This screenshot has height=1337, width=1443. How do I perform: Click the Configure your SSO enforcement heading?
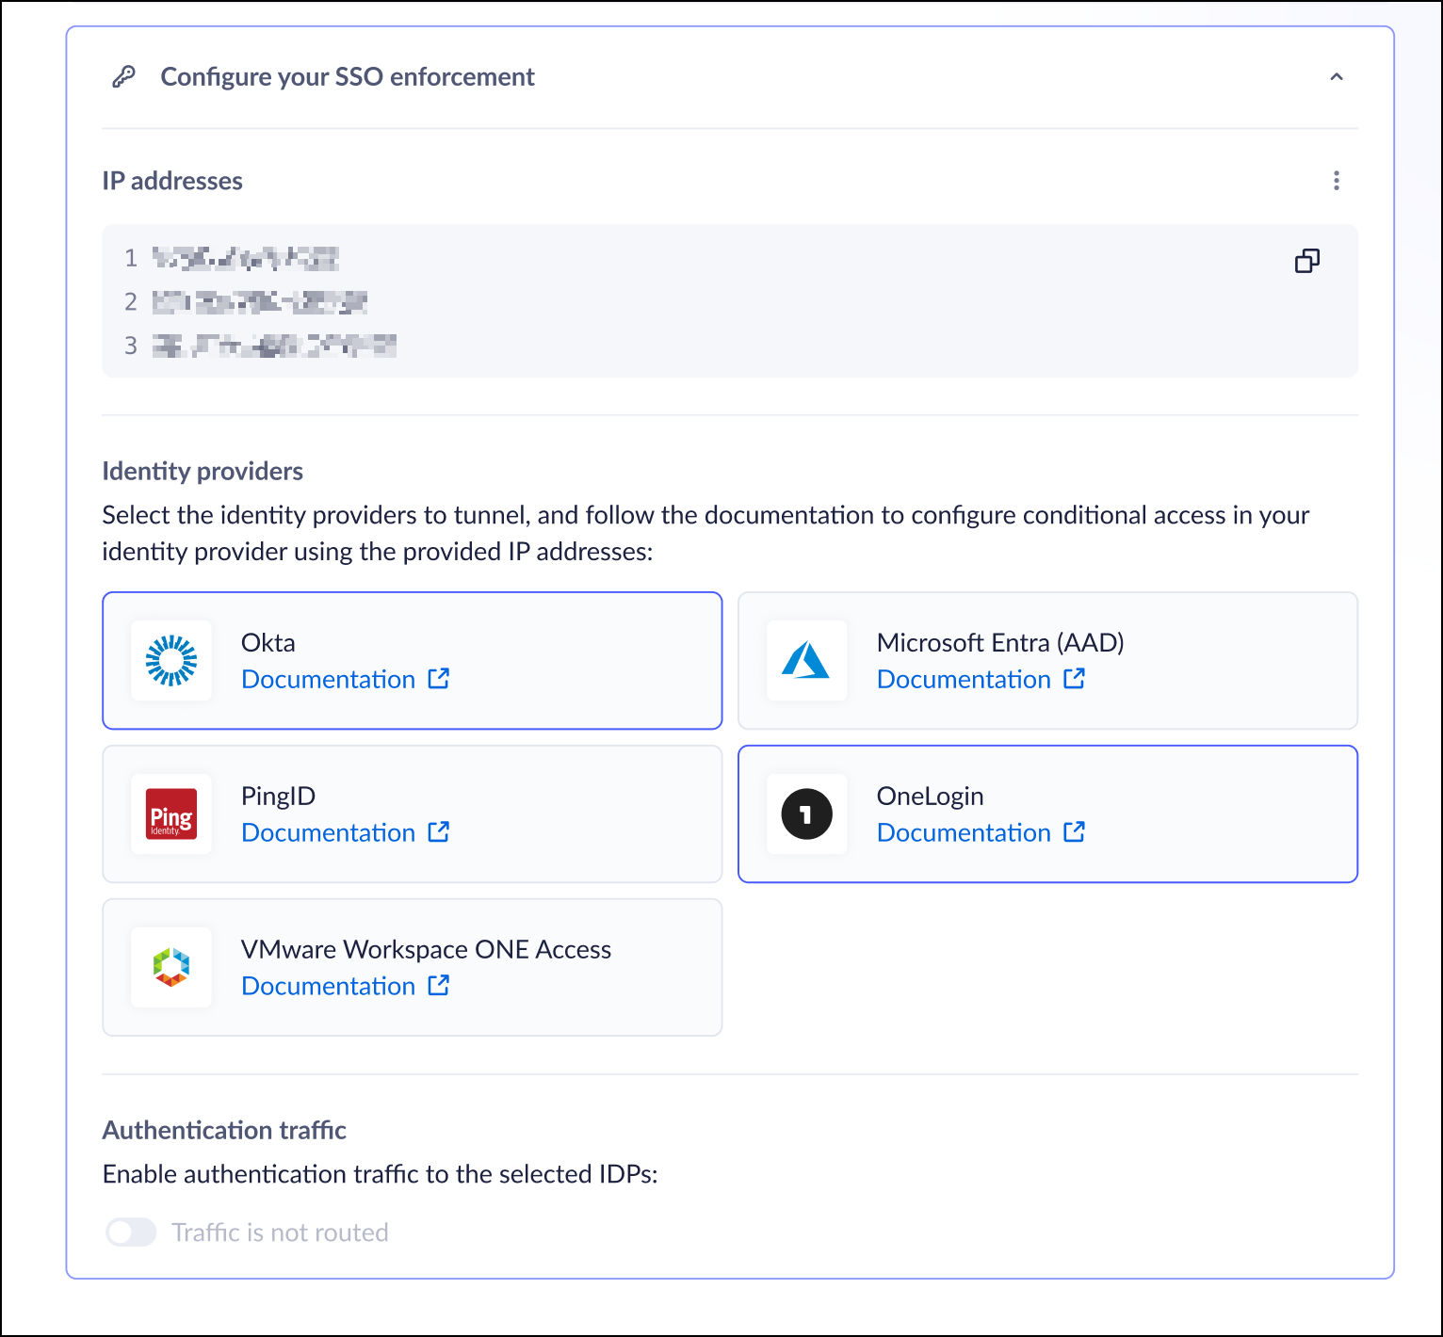coord(347,77)
